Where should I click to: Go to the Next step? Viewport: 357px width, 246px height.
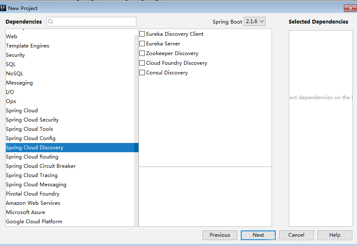tap(258, 235)
